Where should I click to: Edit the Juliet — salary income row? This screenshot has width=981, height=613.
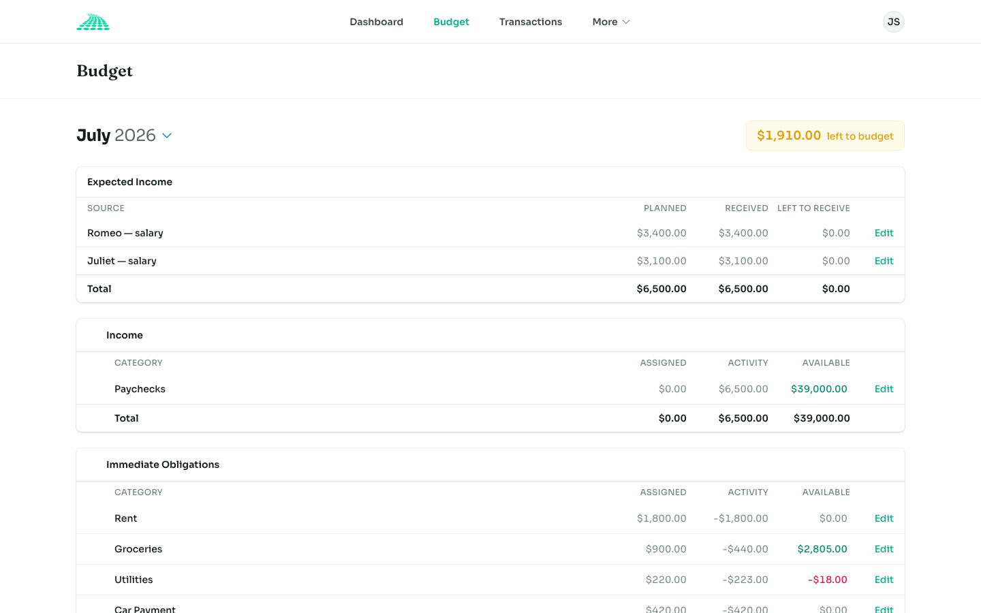point(884,261)
